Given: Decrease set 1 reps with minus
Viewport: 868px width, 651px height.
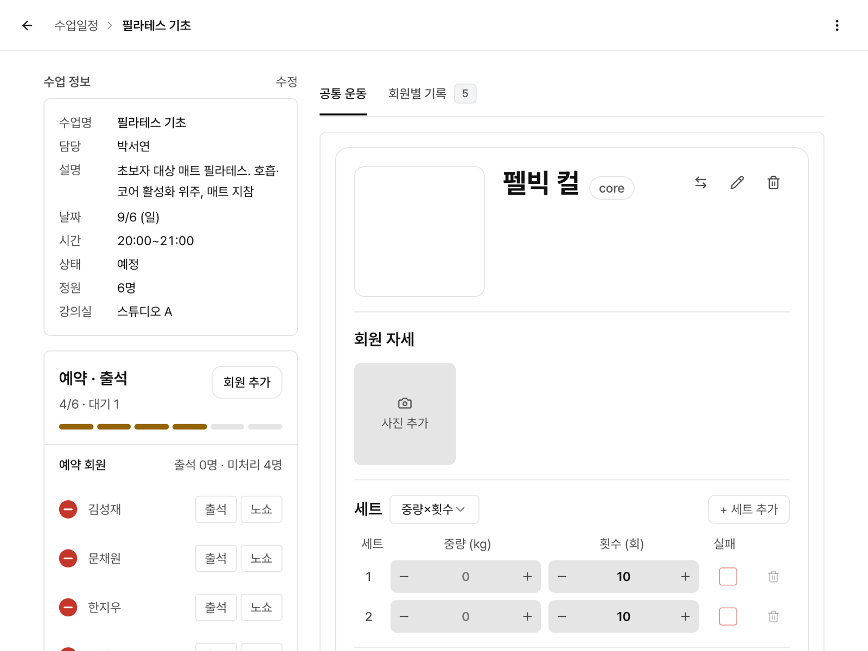Looking at the screenshot, I should coord(562,577).
